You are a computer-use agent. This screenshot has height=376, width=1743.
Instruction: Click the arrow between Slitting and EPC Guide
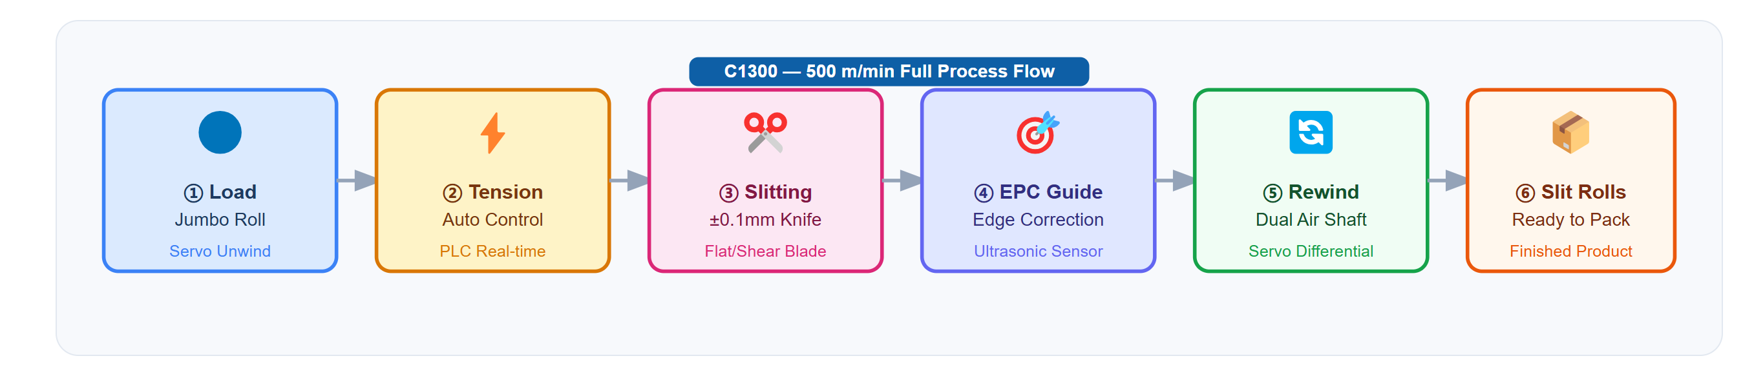902,180
